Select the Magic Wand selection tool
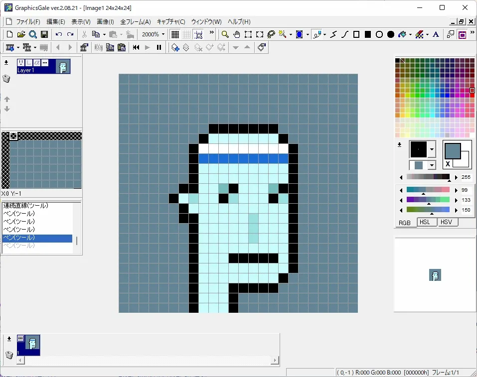 point(281,35)
